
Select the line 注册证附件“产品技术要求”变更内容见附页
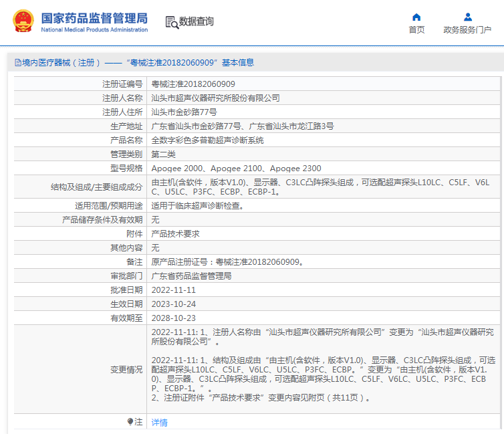pos(261,398)
